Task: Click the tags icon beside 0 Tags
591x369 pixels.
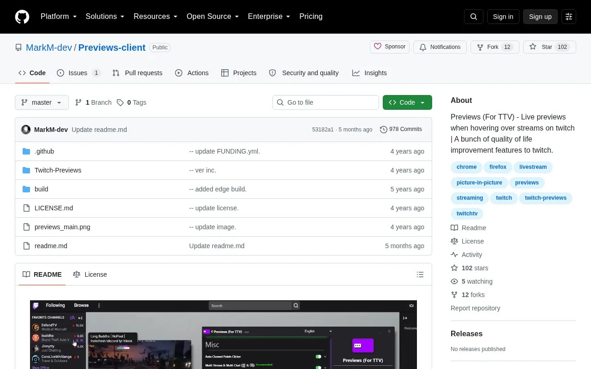Action: click(120, 102)
